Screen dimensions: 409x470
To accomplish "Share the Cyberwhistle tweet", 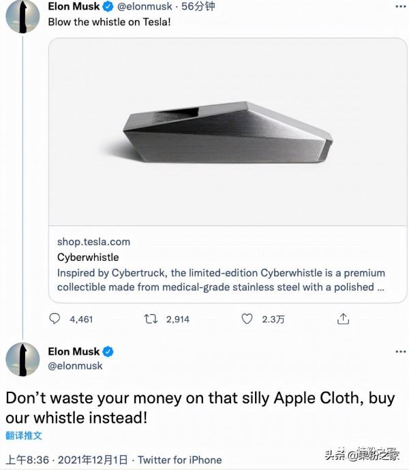I will click(344, 319).
